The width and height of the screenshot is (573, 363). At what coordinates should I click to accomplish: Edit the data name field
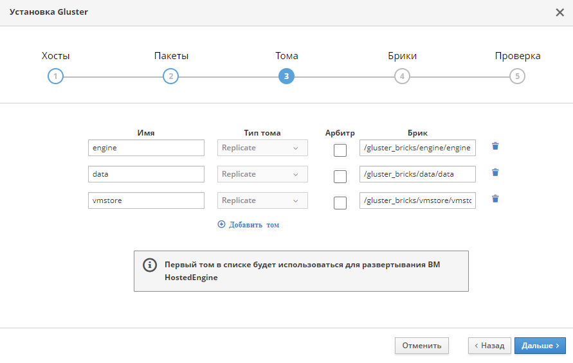(x=146, y=174)
